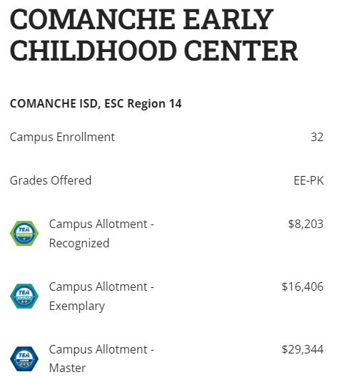The image size is (339, 377).
Task: Select the enrollment value 32
Action: pos(317,137)
